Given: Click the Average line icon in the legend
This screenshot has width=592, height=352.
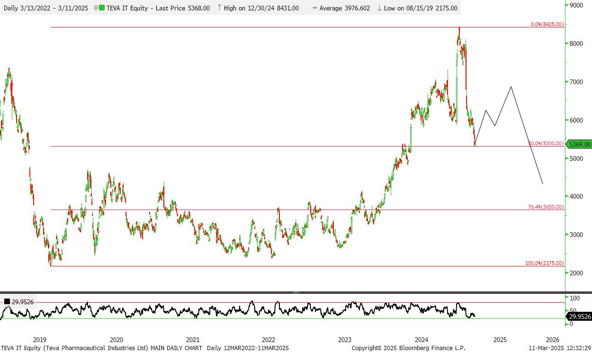Looking at the screenshot, I should tap(314, 8).
